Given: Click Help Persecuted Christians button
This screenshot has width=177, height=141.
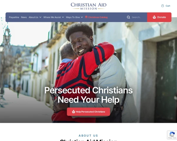Looking at the screenshot, I should coord(88,112).
